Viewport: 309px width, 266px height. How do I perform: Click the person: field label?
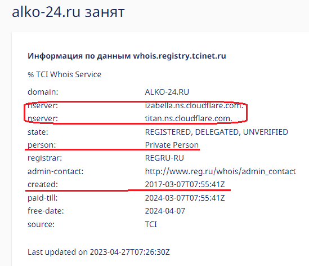pyautogui.click(x=42, y=145)
